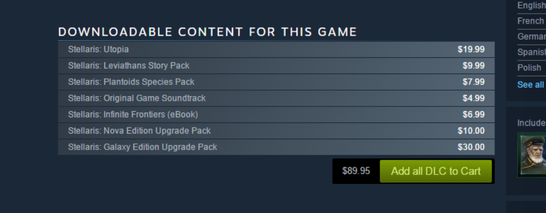Click the $30.00 Galaxy Edition price
Screen dimensions: 546x213
click(471, 147)
